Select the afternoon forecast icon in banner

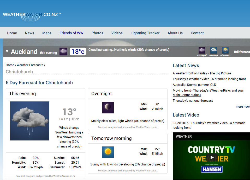tap(225, 50)
